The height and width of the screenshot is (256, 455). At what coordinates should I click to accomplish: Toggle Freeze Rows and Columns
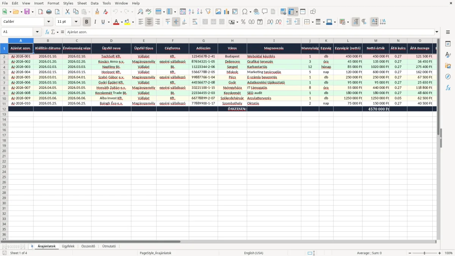(x=291, y=12)
